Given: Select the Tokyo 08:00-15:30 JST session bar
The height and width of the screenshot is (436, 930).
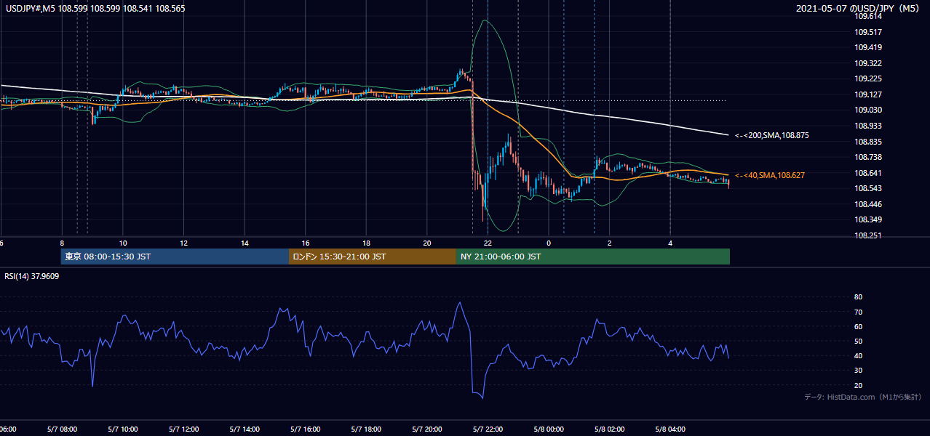Looking at the screenshot, I should click(x=175, y=257).
